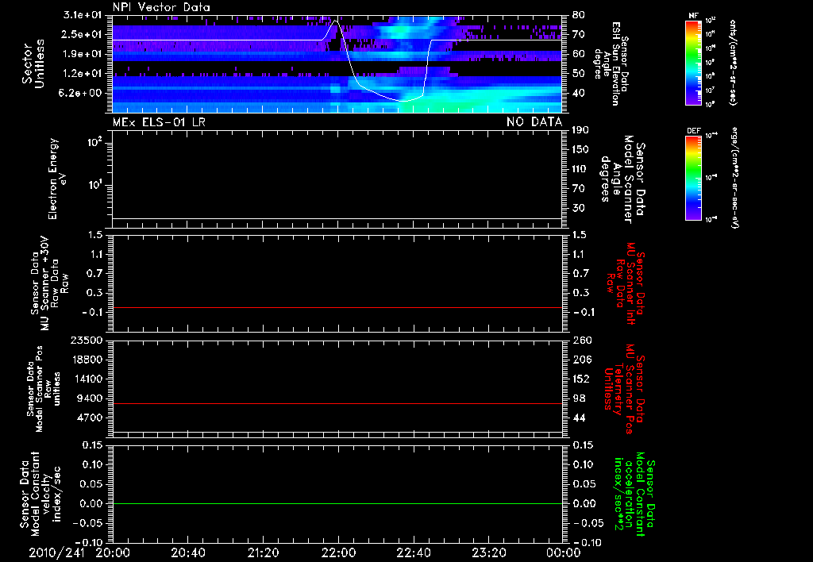Click green 'Model Constant acceleration' axis label
The width and height of the screenshot is (813, 562).
point(634,494)
